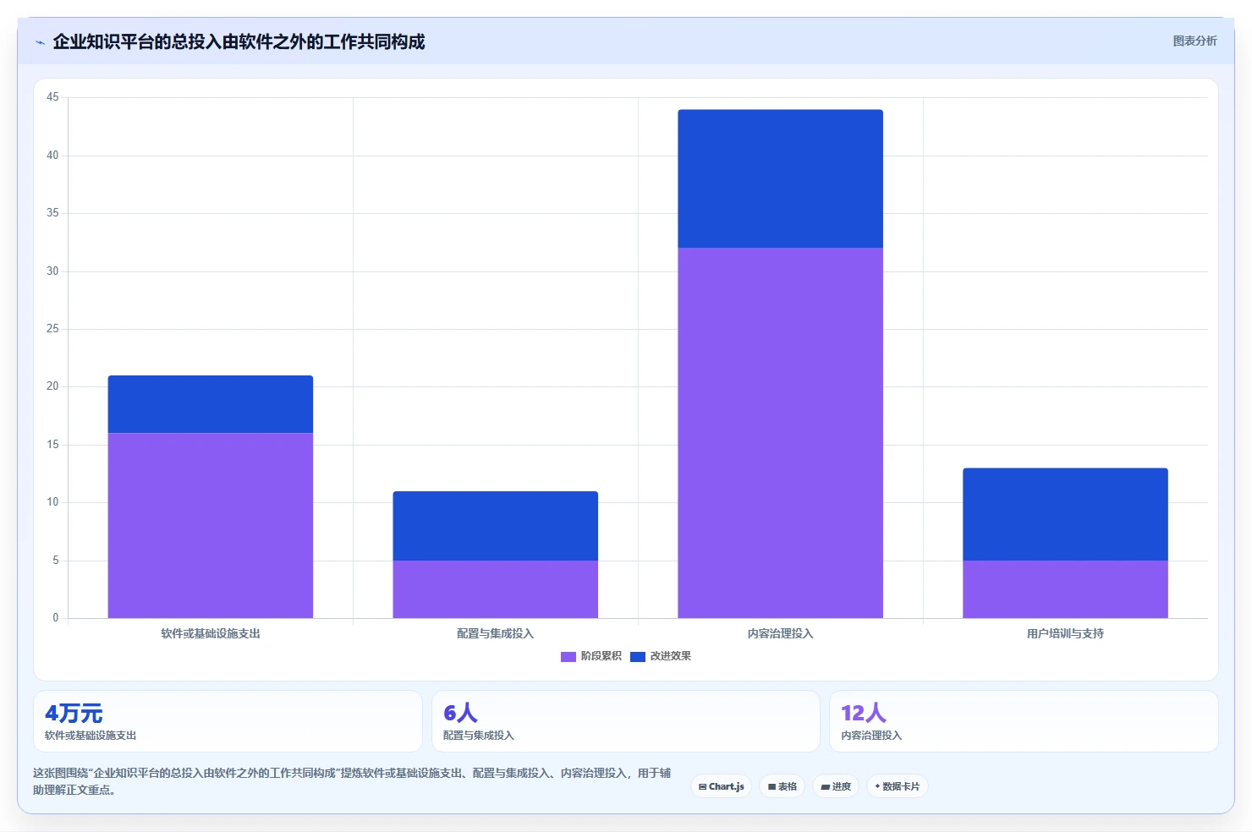Click 内容治理投入 caption under 12人
The image size is (1252, 832).
(871, 736)
